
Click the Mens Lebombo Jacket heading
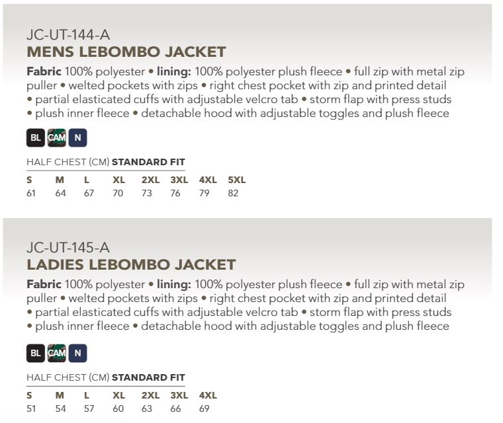click(126, 52)
